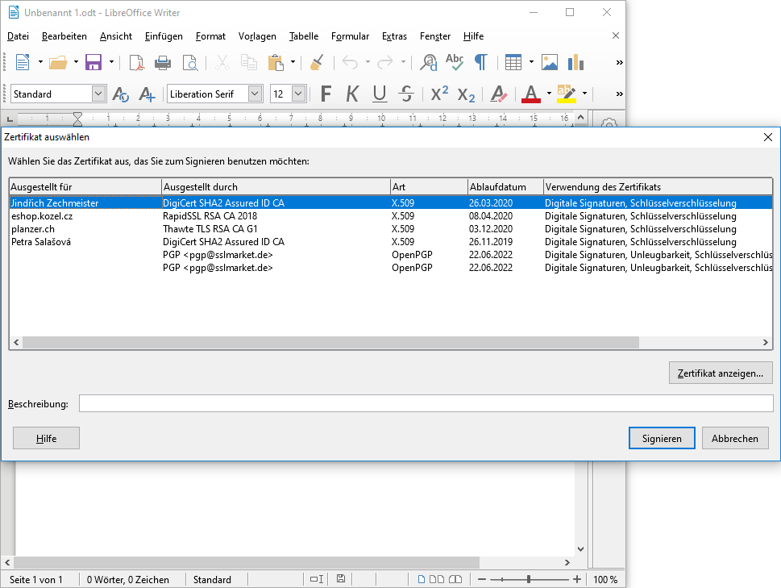Click the Paste clipboard icon
The image size is (781, 588).
click(x=276, y=63)
